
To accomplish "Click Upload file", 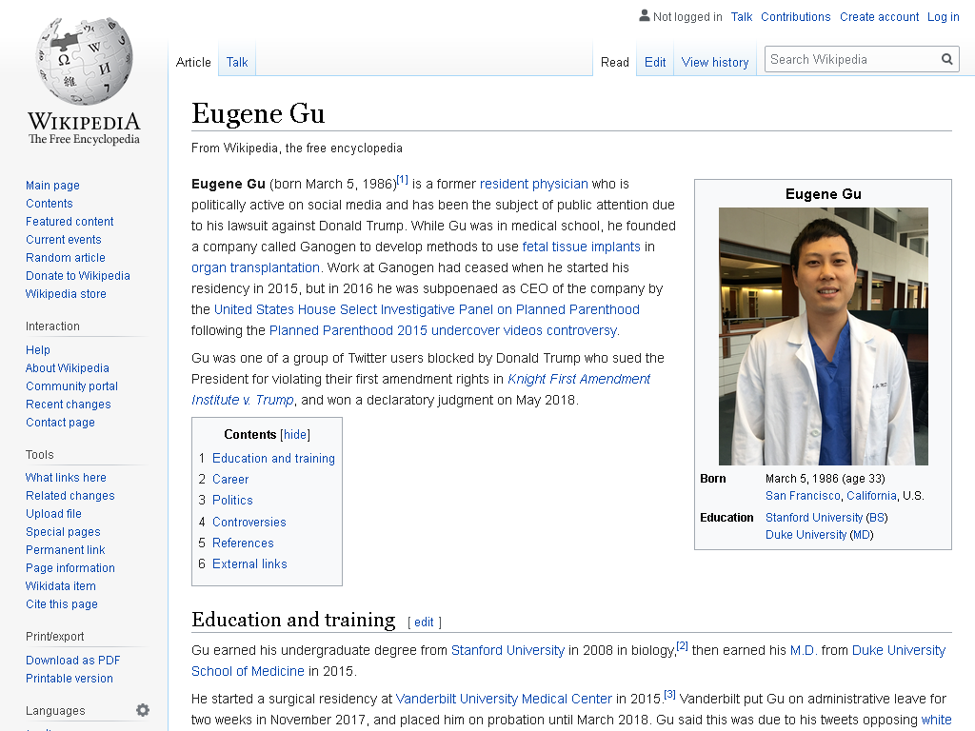I will tap(53, 513).
